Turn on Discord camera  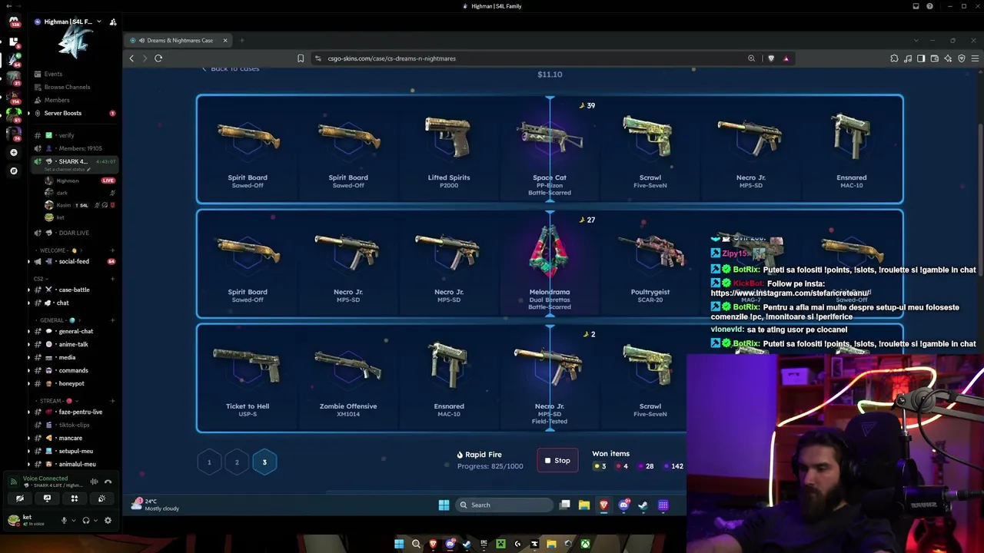point(20,498)
